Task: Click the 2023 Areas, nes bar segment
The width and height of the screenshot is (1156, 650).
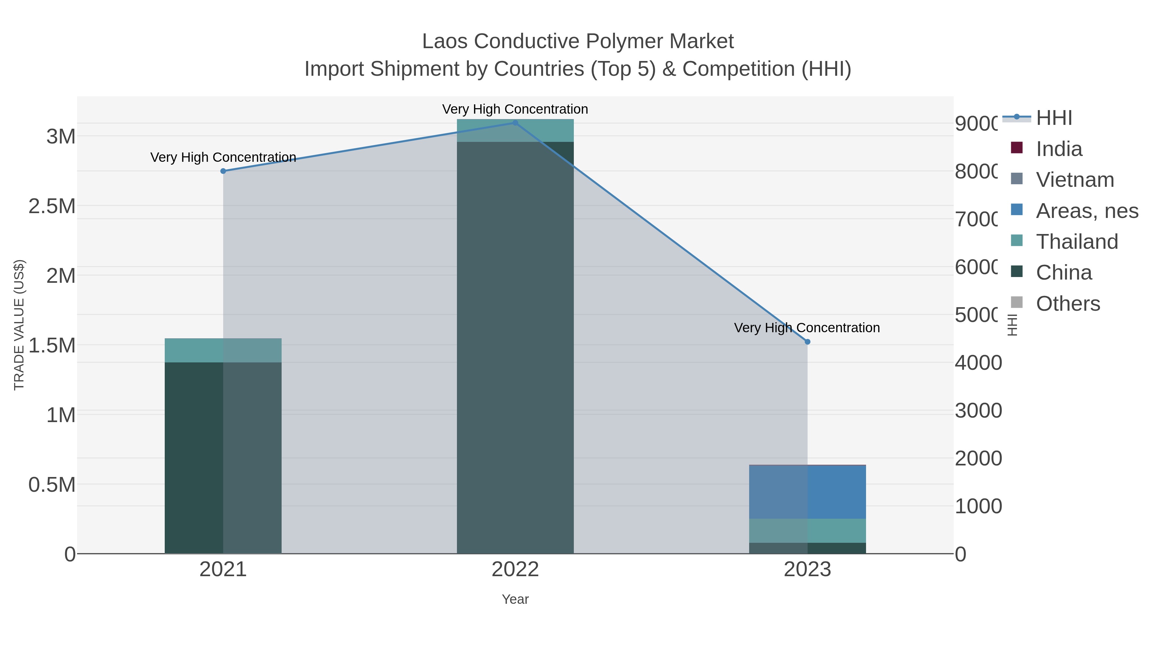Action: (807, 492)
